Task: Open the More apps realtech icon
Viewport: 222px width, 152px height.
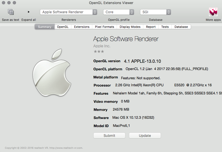Action: [213, 12]
